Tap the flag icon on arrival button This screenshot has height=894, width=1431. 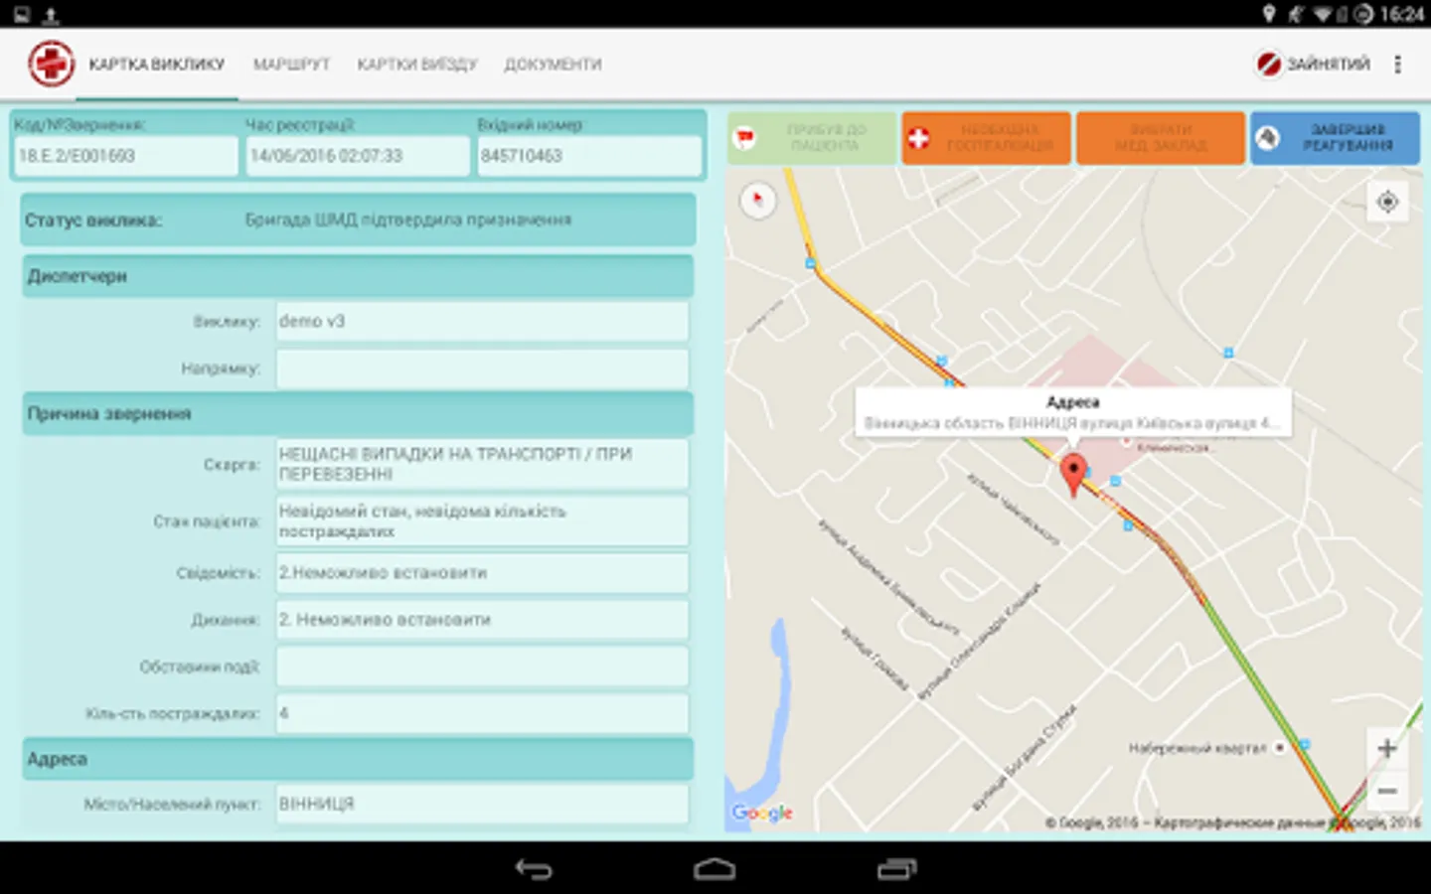pos(744,138)
